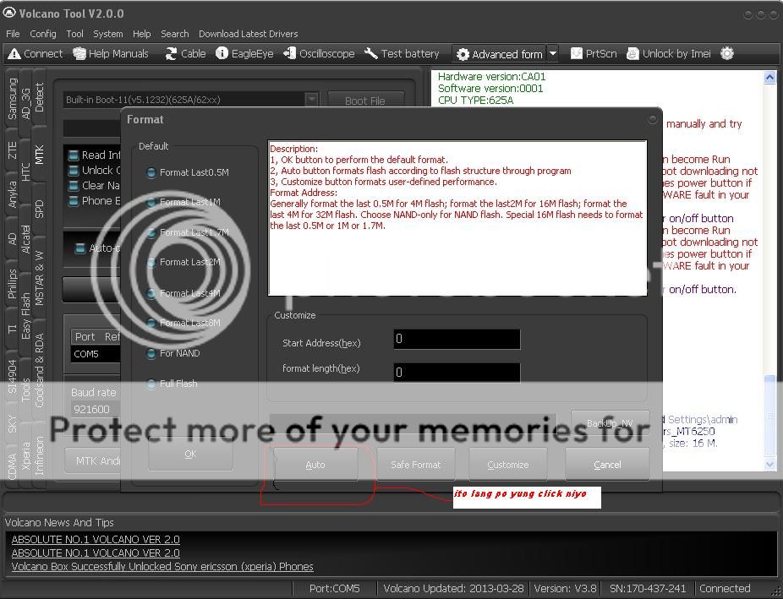783x599 pixels.
Task: Expand the Advanced form dropdown arrow
Action: [553, 54]
